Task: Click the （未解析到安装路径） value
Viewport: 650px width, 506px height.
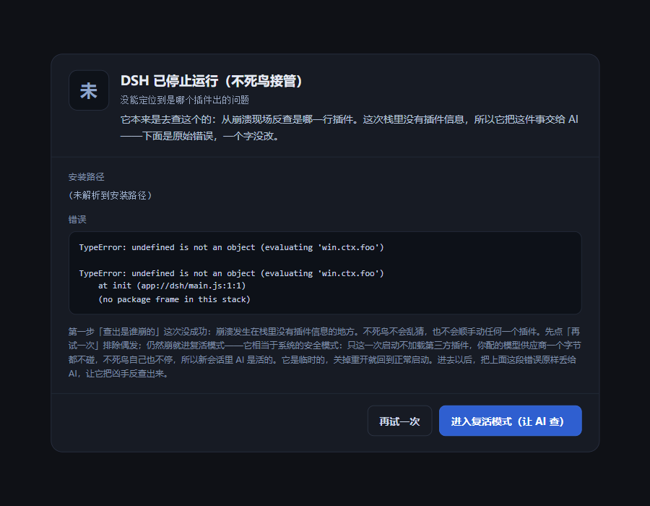Action: click(x=110, y=195)
